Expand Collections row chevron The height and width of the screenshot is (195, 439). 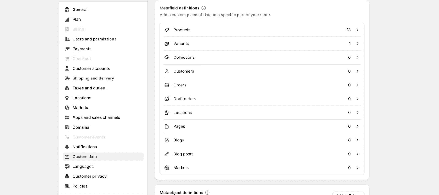358,57
